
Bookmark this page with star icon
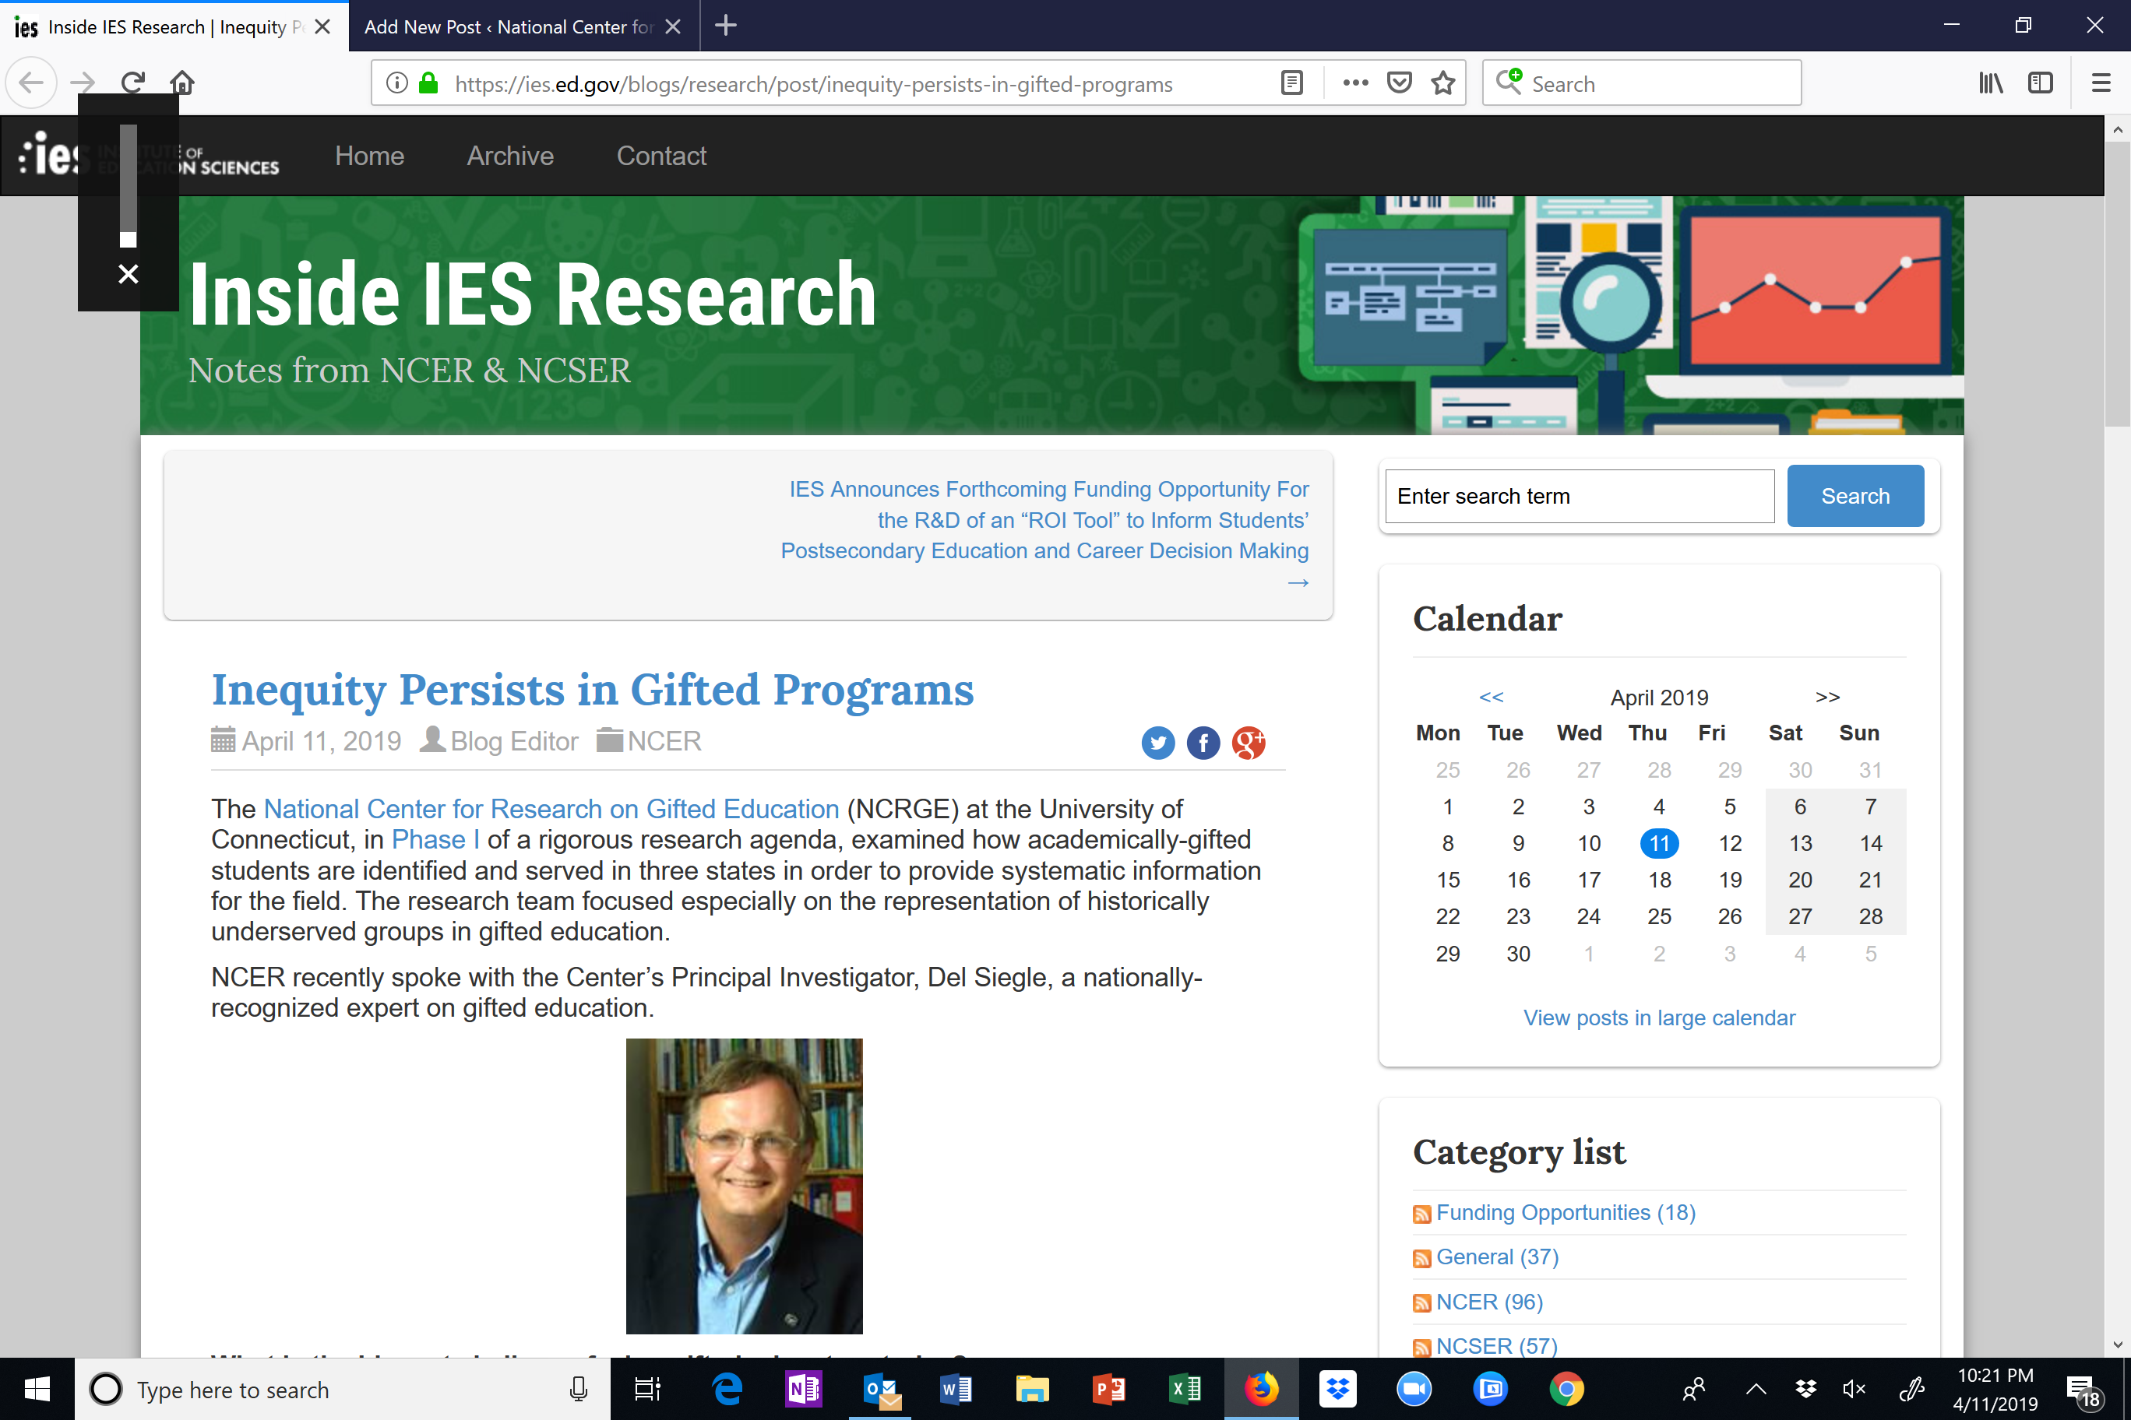[1442, 83]
